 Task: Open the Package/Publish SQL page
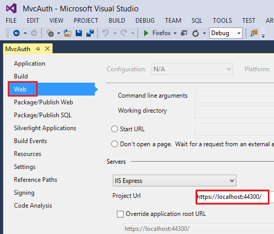43,115
